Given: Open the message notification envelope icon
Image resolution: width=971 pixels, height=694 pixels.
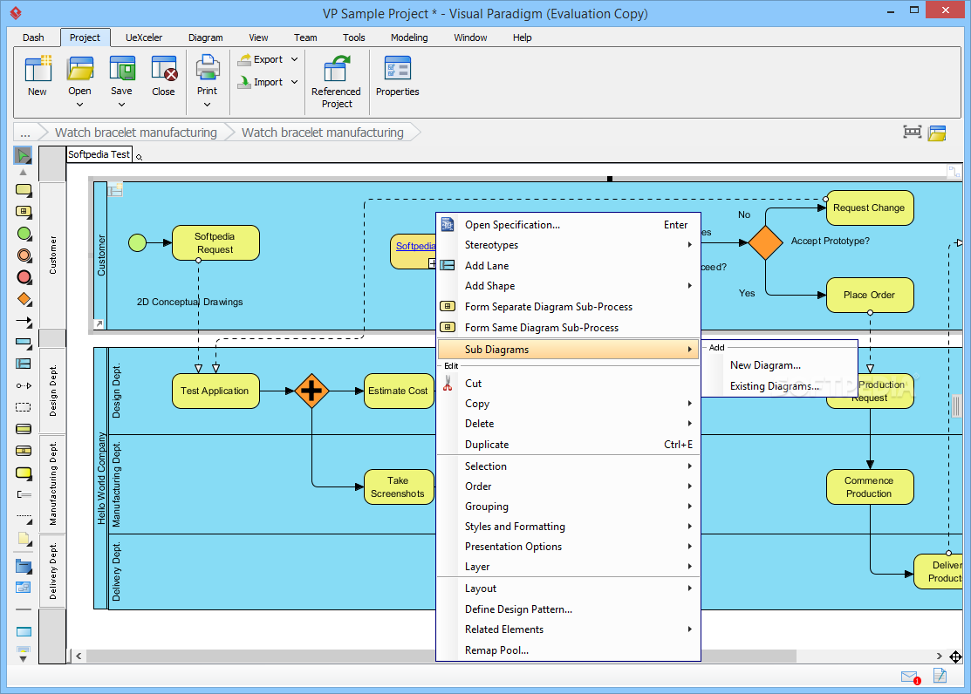Looking at the screenshot, I should pyautogui.click(x=910, y=677).
